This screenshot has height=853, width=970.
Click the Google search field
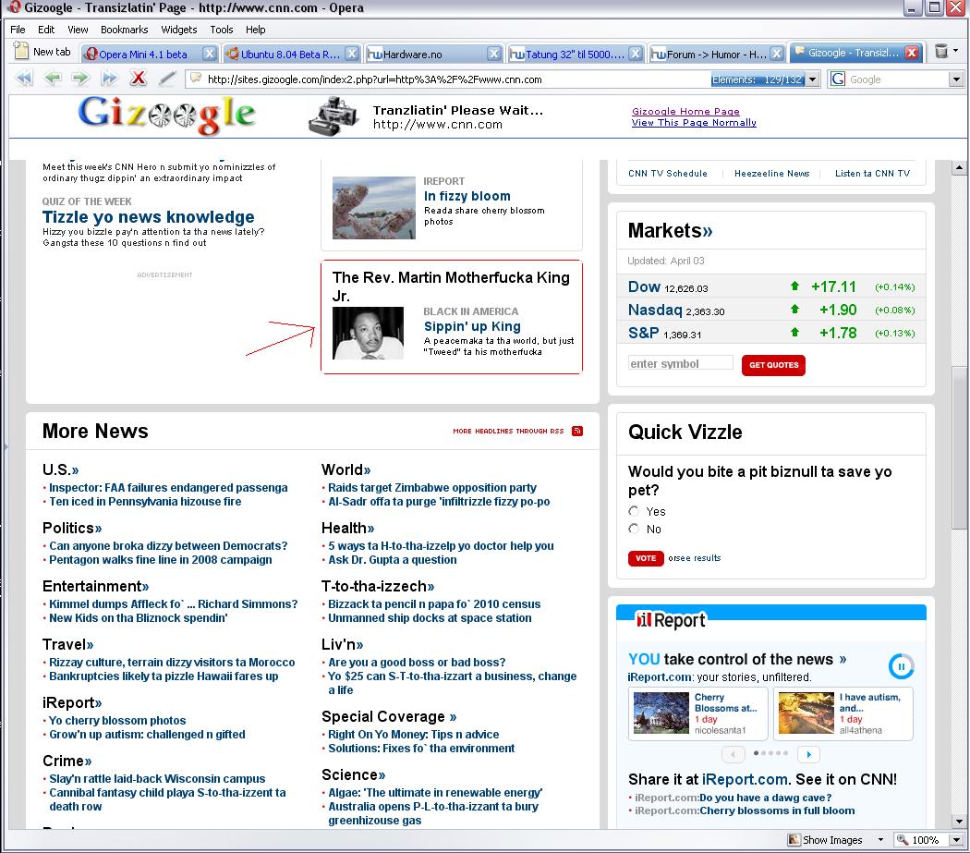click(898, 79)
